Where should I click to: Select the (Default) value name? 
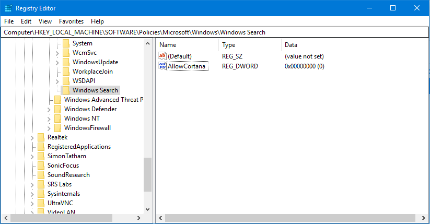click(180, 56)
